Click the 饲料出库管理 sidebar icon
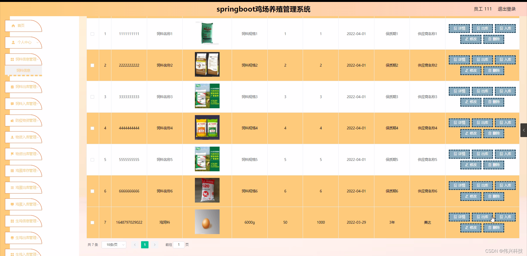Viewport: 527px width, 256px height. 12,87
